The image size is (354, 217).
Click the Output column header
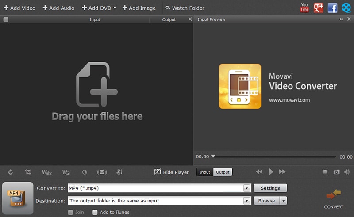pos(169,19)
